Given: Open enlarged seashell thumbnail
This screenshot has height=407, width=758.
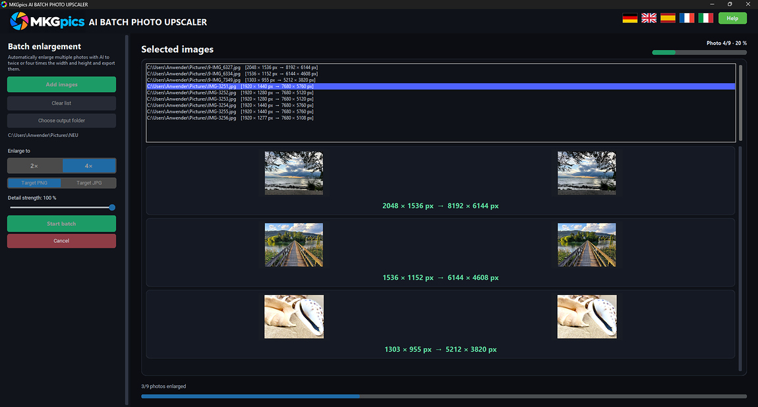Looking at the screenshot, I should coord(587,317).
